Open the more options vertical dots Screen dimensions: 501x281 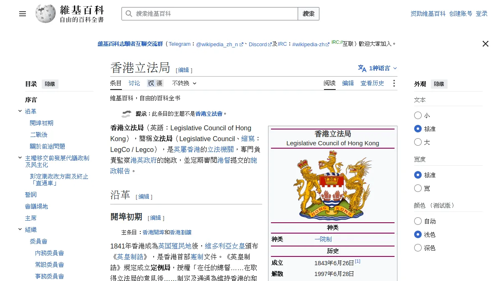(x=394, y=83)
